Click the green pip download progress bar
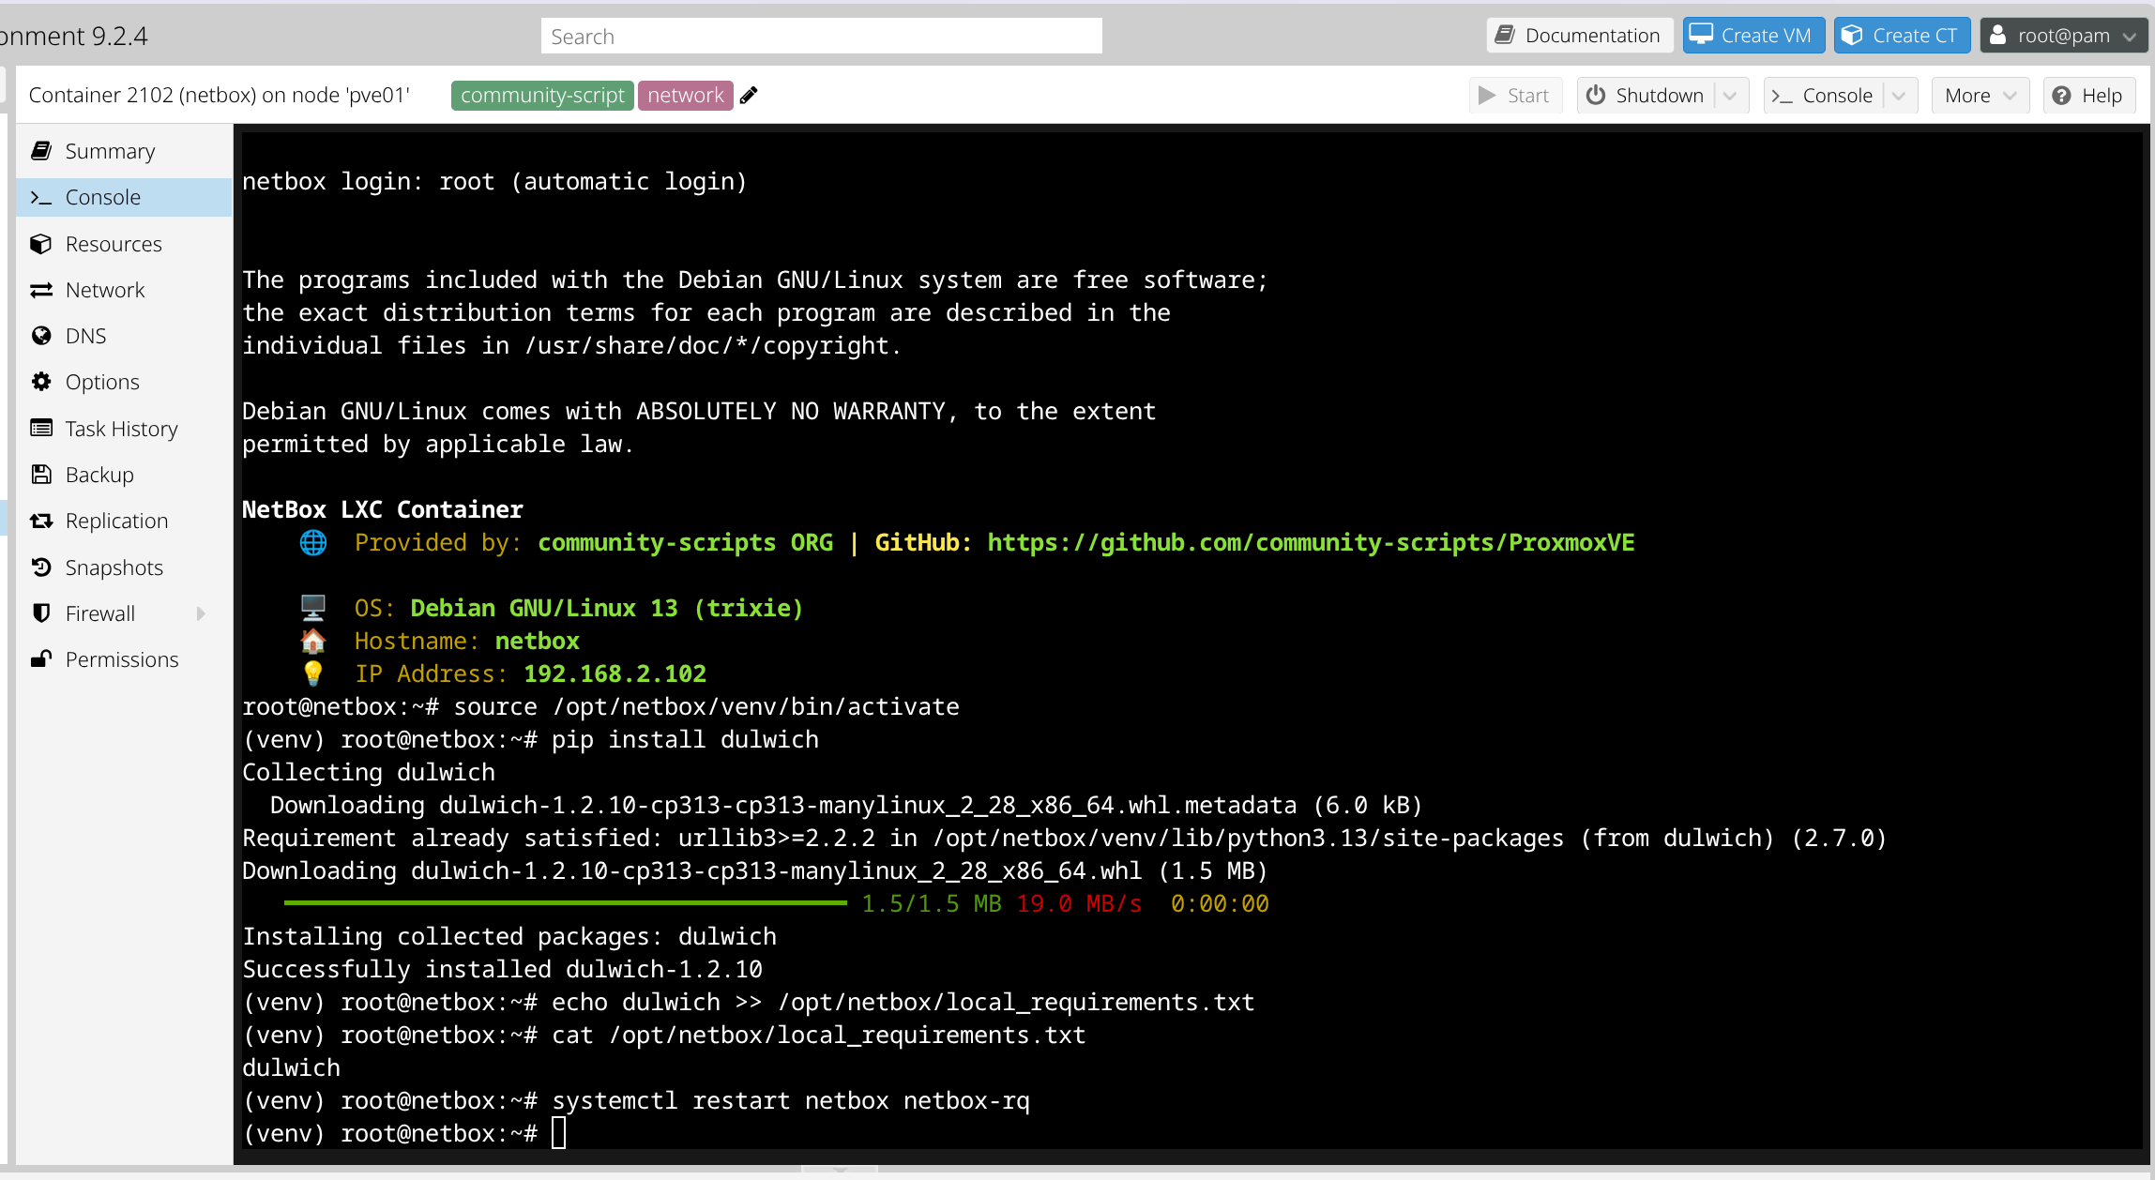2155x1180 pixels. 566,903
